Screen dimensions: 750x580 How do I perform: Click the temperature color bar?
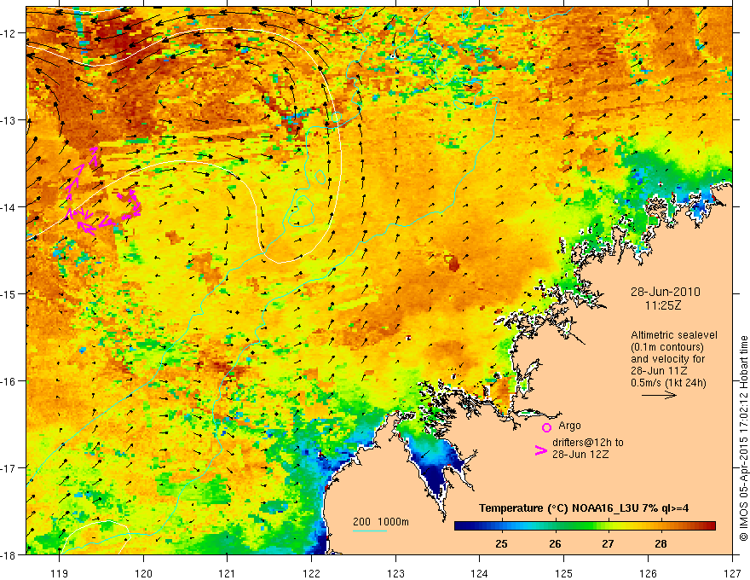(x=585, y=526)
